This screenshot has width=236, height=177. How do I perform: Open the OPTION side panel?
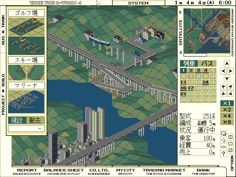tap(232, 163)
